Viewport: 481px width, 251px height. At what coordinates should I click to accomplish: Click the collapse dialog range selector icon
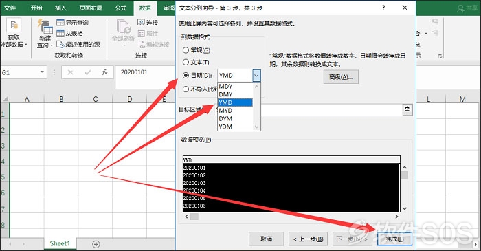[x=407, y=109]
